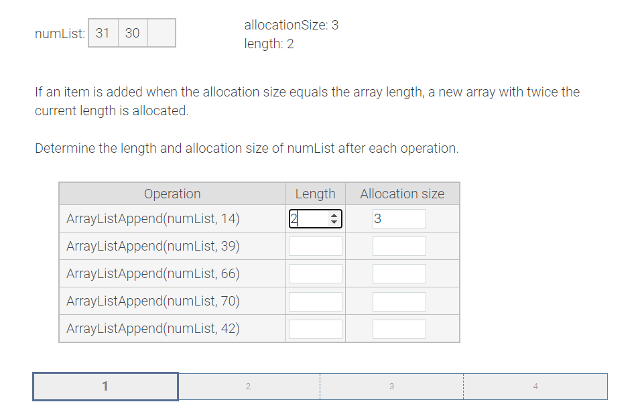The height and width of the screenshot is (404, 642).
Task: Step up the Length value for ArrayListAppend 14
Action: pyautogui.click(x=335, y=215)
